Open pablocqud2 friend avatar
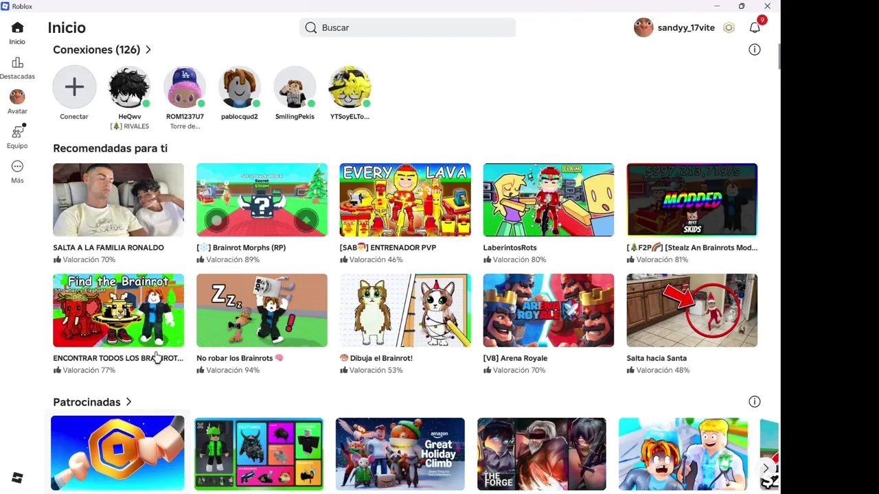The height and width of the screenshot is (494, 879). (x=240, y=86)
